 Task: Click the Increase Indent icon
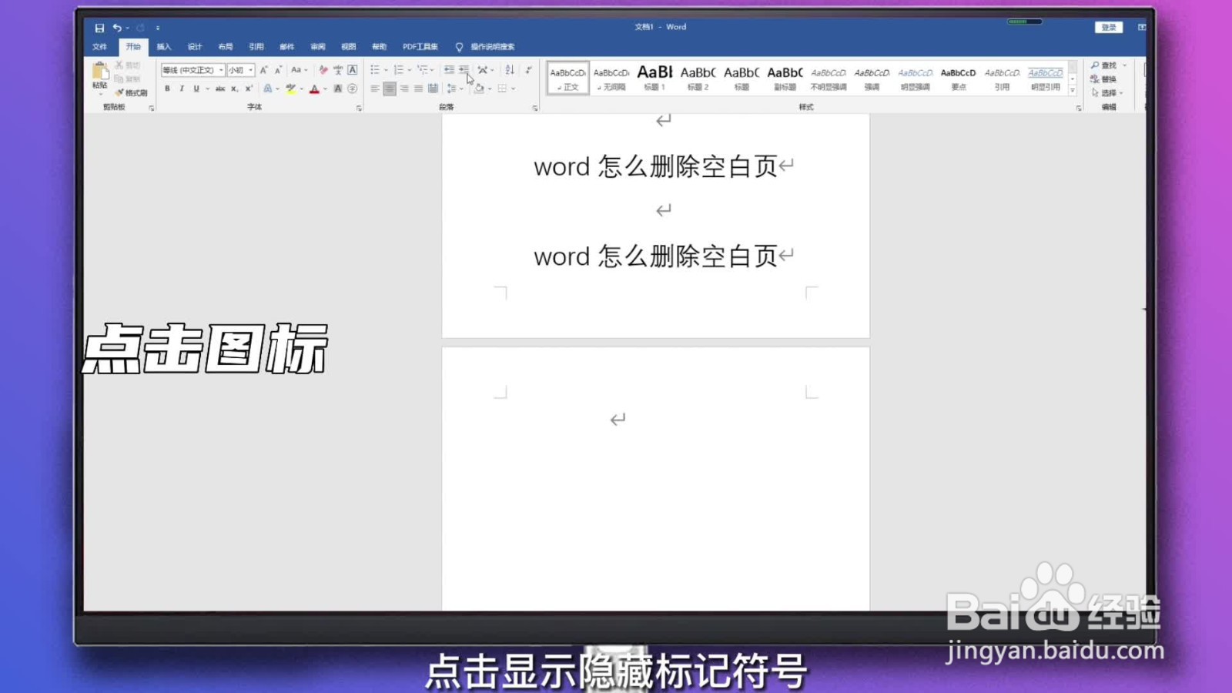click(463, 69)
